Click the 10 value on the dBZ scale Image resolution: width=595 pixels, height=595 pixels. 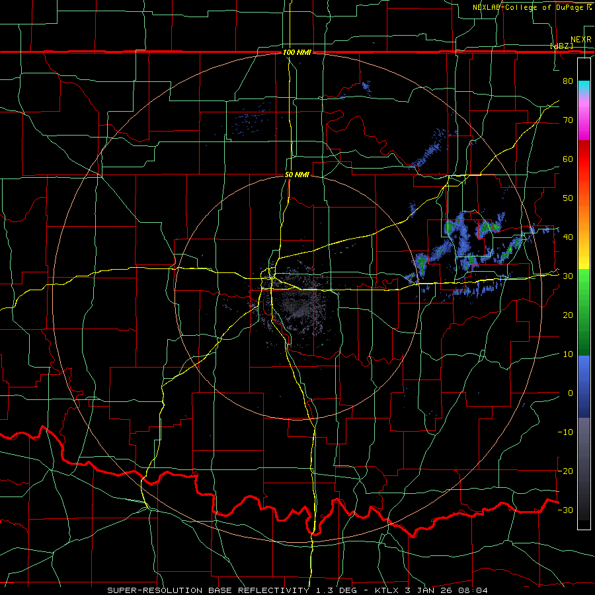pos(568,354)
